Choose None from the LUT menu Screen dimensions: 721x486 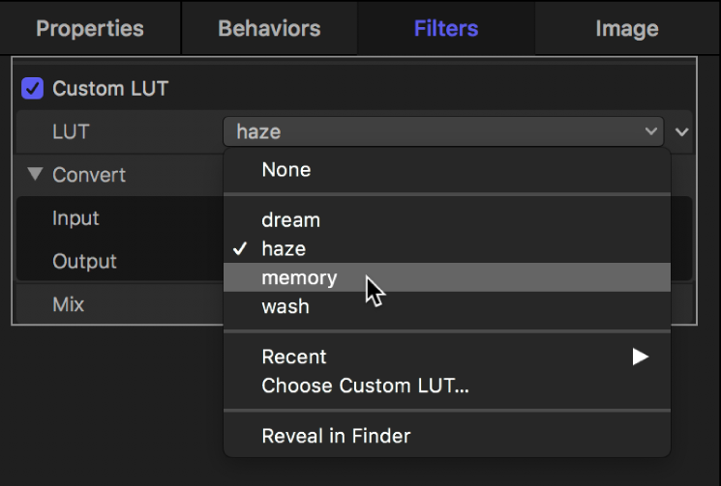pyautogui.click(x=286, y=170)
